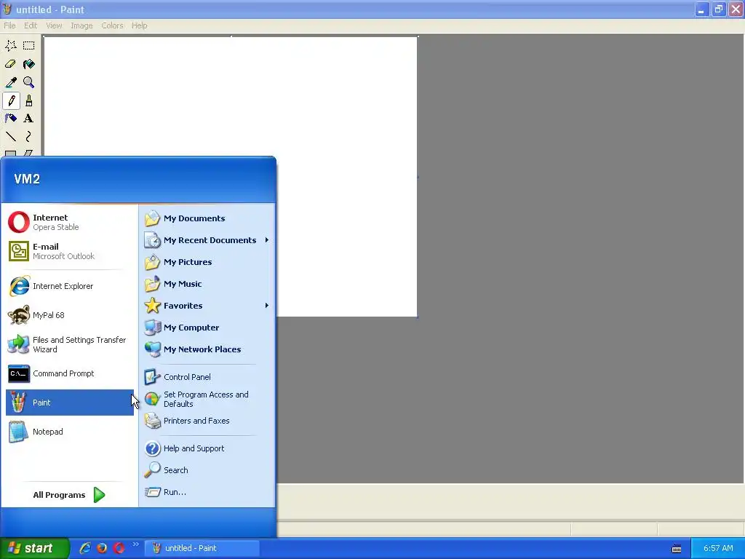Open the Help menu in Paint
This screenshot has width=745, height=559.
pos(139,25)
